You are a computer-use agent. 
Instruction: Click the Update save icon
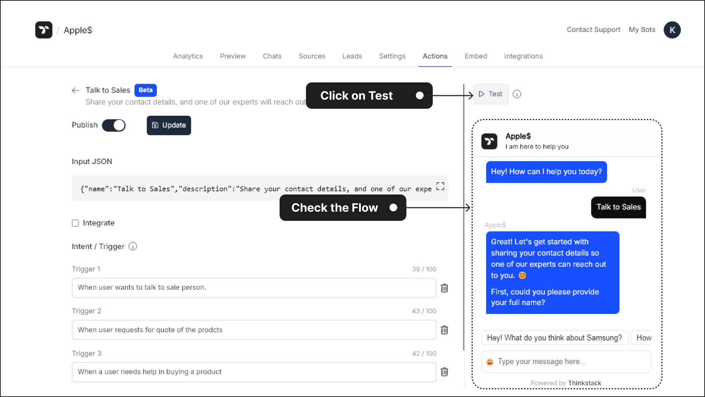click(x=155, y=125)
